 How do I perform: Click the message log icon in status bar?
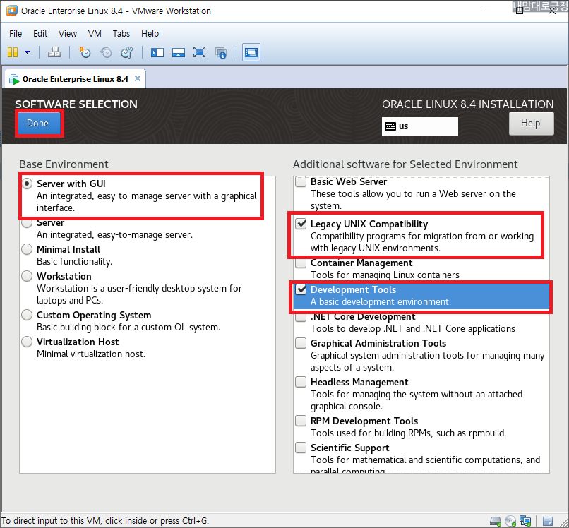548,522
